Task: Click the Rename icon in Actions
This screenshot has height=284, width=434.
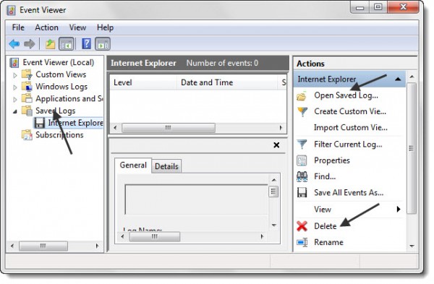Action: point(302,243)
